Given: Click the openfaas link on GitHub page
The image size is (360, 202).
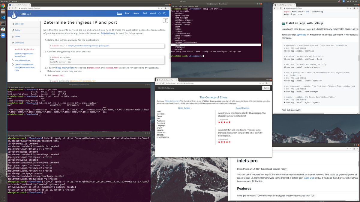Looking at the screenshot, I should (x=301, y=35).
